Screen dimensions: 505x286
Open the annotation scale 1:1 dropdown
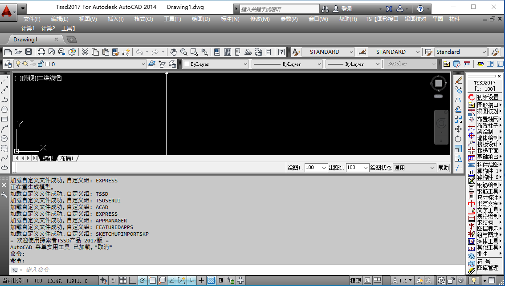pyautogui.click(x=402, y=281)
